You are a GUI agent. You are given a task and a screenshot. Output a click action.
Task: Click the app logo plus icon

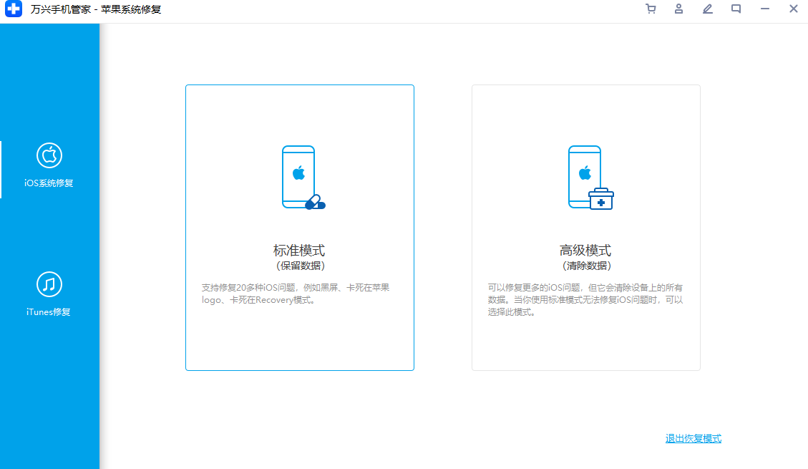click(x=14, y=9)
